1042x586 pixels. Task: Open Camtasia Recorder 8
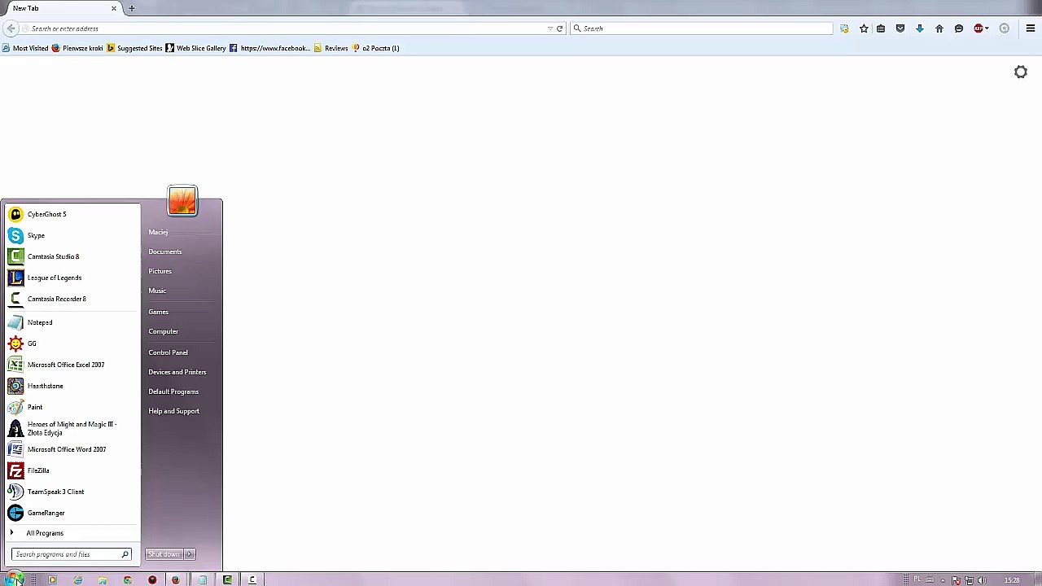click(72, 299)
